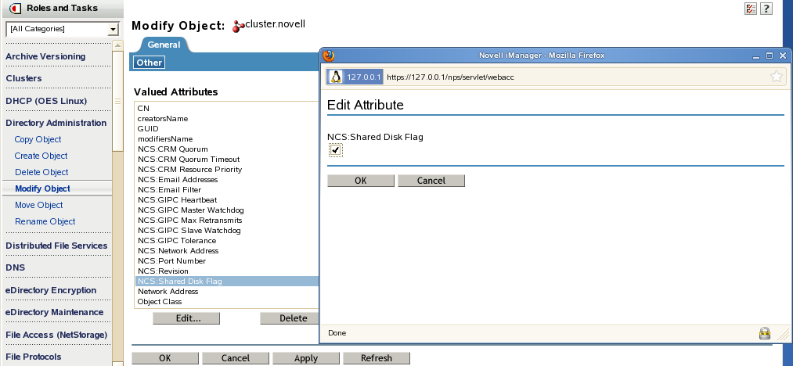
Task: Open the All Categories dropdown
Action: [x=62, y=29]
